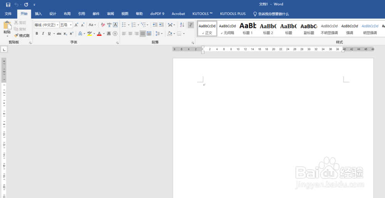Click the Text Effects (glowing A) icon

80,33
